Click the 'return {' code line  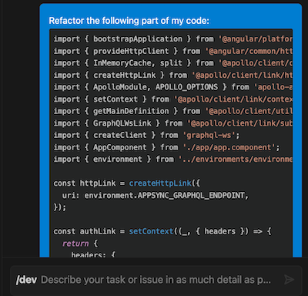(80, 244)
